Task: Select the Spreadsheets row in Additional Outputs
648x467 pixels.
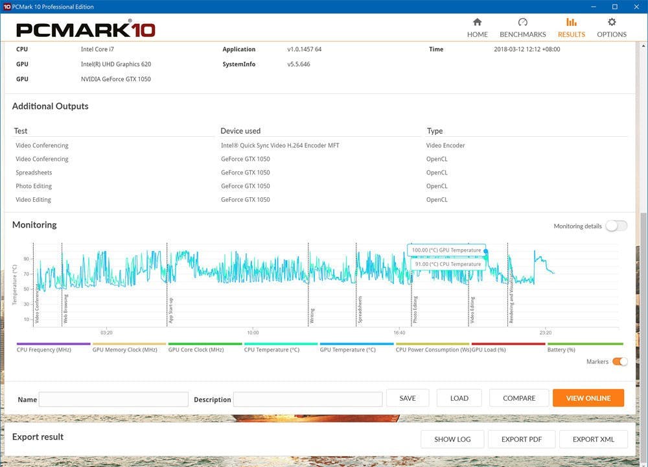Action: pyautogui.click(x=320, y=173)
